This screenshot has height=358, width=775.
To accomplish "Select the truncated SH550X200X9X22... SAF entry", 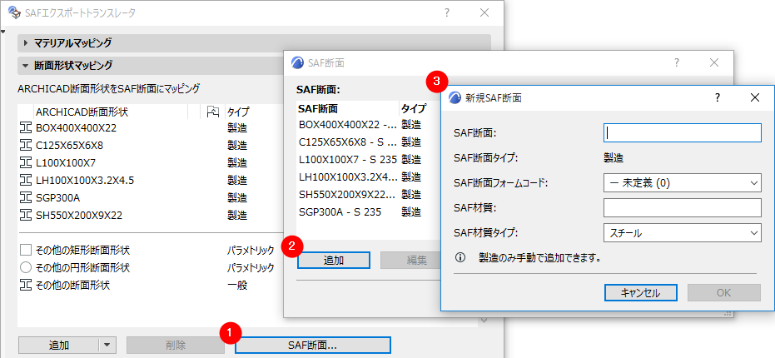I will point(369,194).
